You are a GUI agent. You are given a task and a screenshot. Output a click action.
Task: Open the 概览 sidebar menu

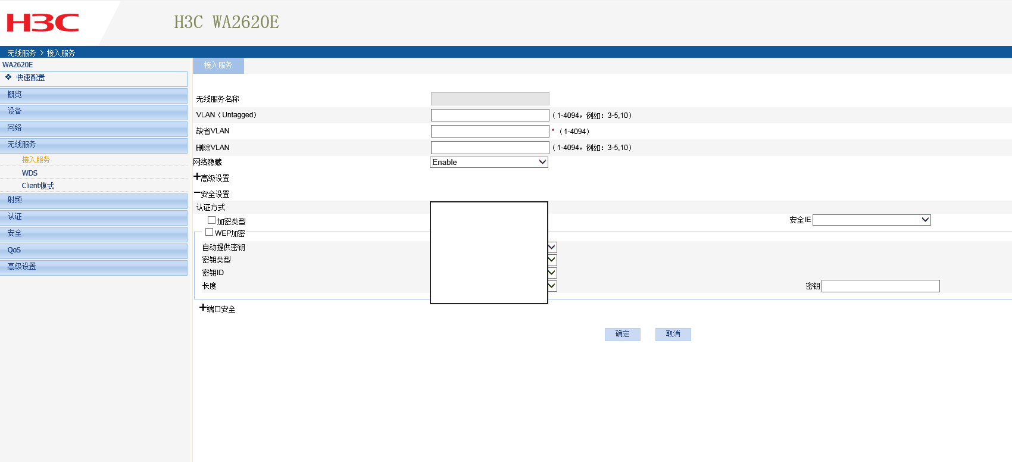pyautogui.click(x=93, y=95)
